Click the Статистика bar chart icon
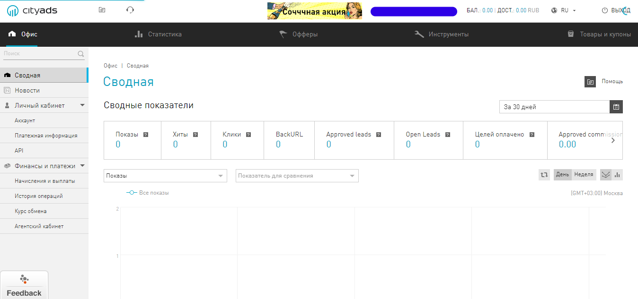Screen dimensions: 638x299 (x=139, y=34)
